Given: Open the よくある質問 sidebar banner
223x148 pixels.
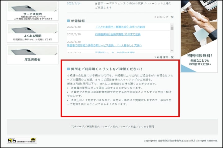Looking at the screenshot, I should click(33, 32).
